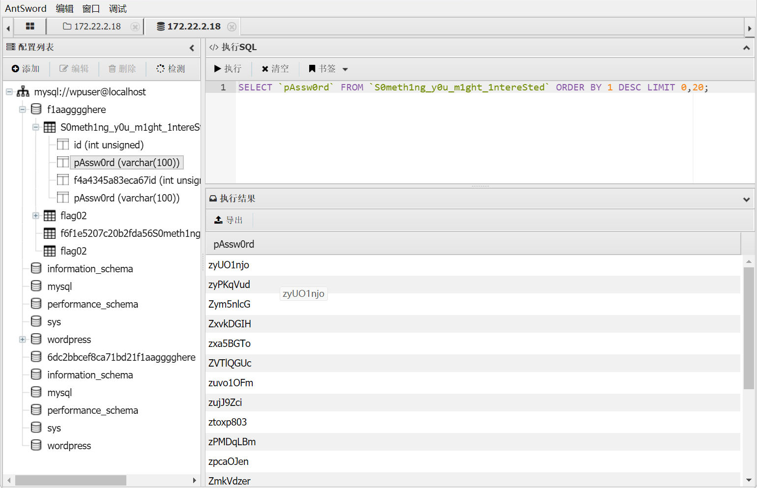Click the f6f1e5207c20b2fda56S0meth1ng table icon
757x488 pixels.
pyautogui.click(x=50, y=233)
